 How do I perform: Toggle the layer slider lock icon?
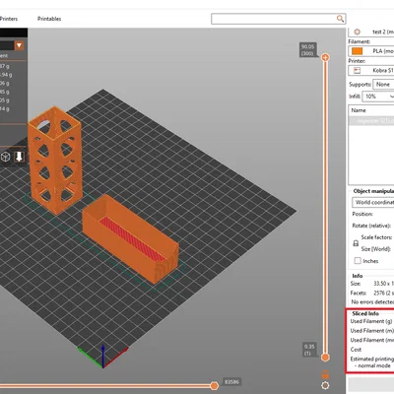(x=325, y=374)
